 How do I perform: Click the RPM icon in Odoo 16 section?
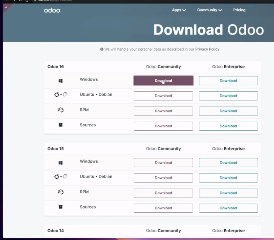click(x=60, y=110)
